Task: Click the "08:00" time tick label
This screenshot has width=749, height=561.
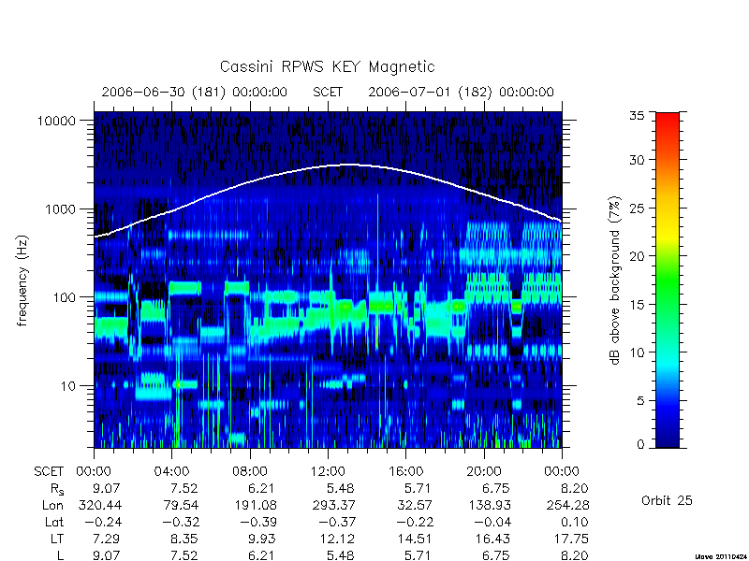Action: (250, 472)
